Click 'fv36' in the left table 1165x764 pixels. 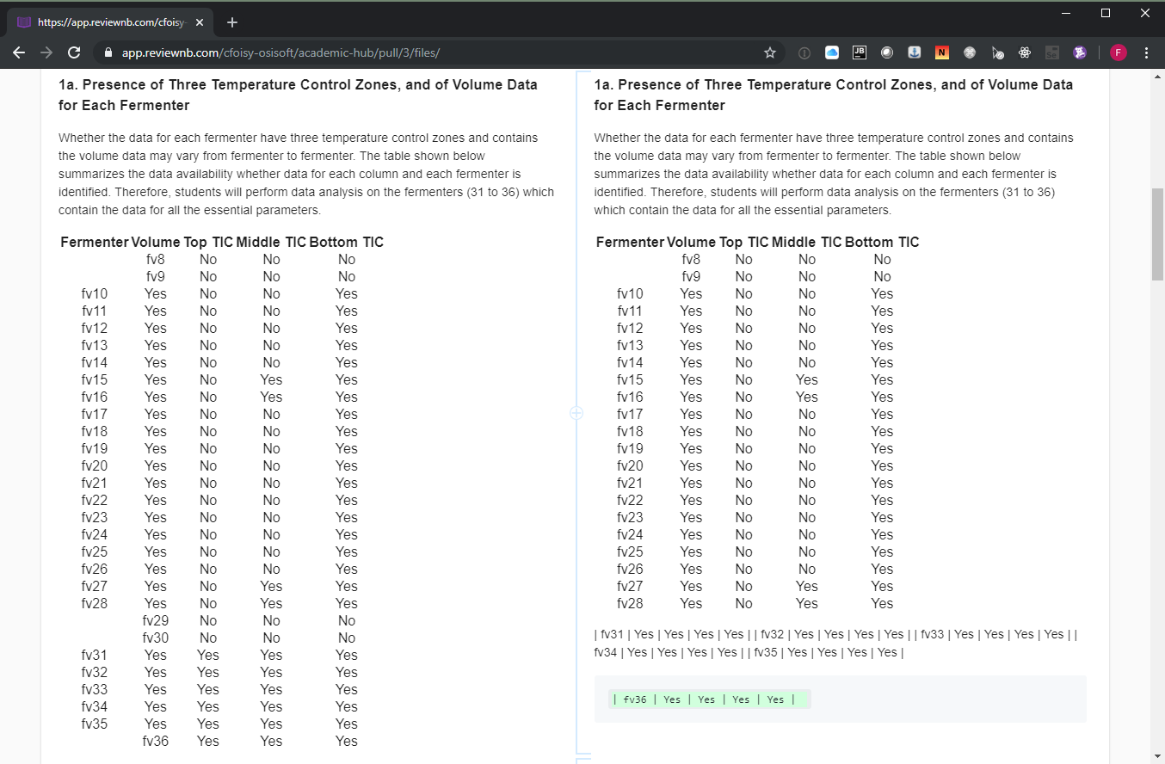pos(156,741)
